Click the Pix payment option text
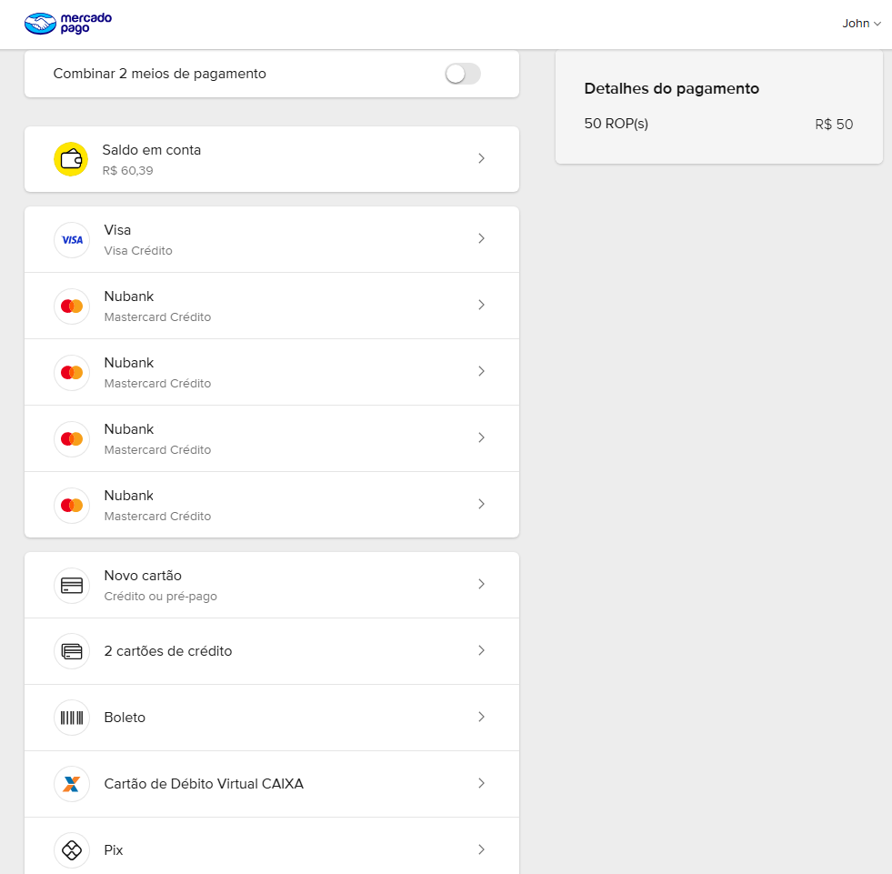Screen dimensions: 892x874 tap(114, 850)
